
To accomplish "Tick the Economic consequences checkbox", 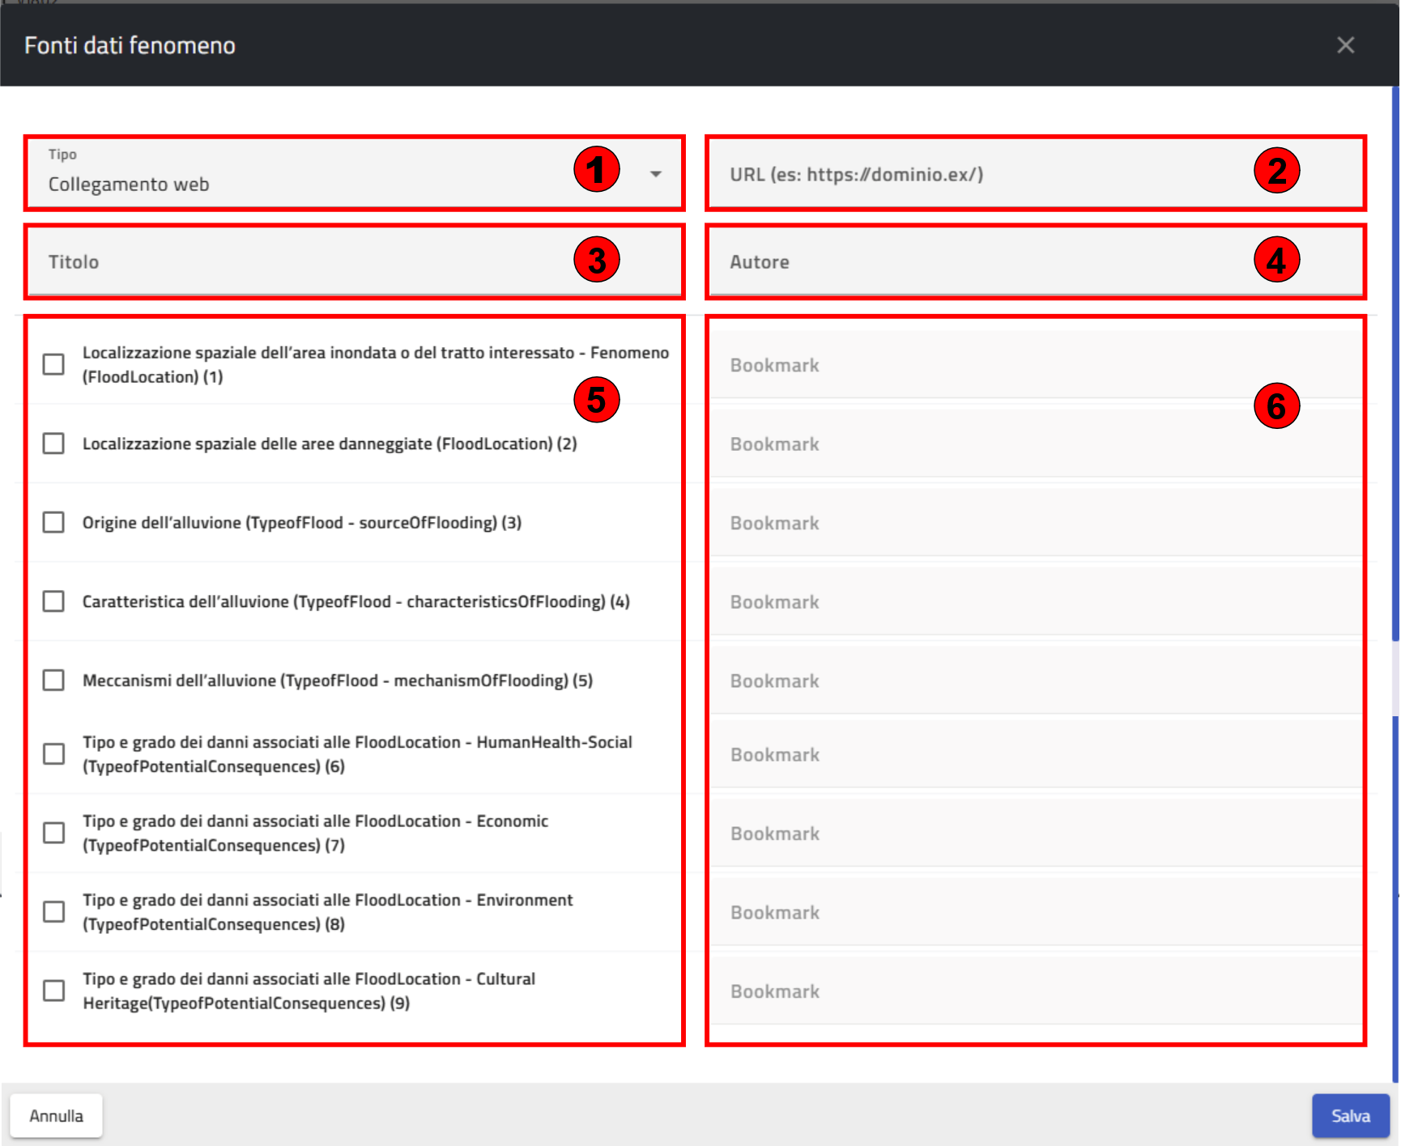I will 53,833.
